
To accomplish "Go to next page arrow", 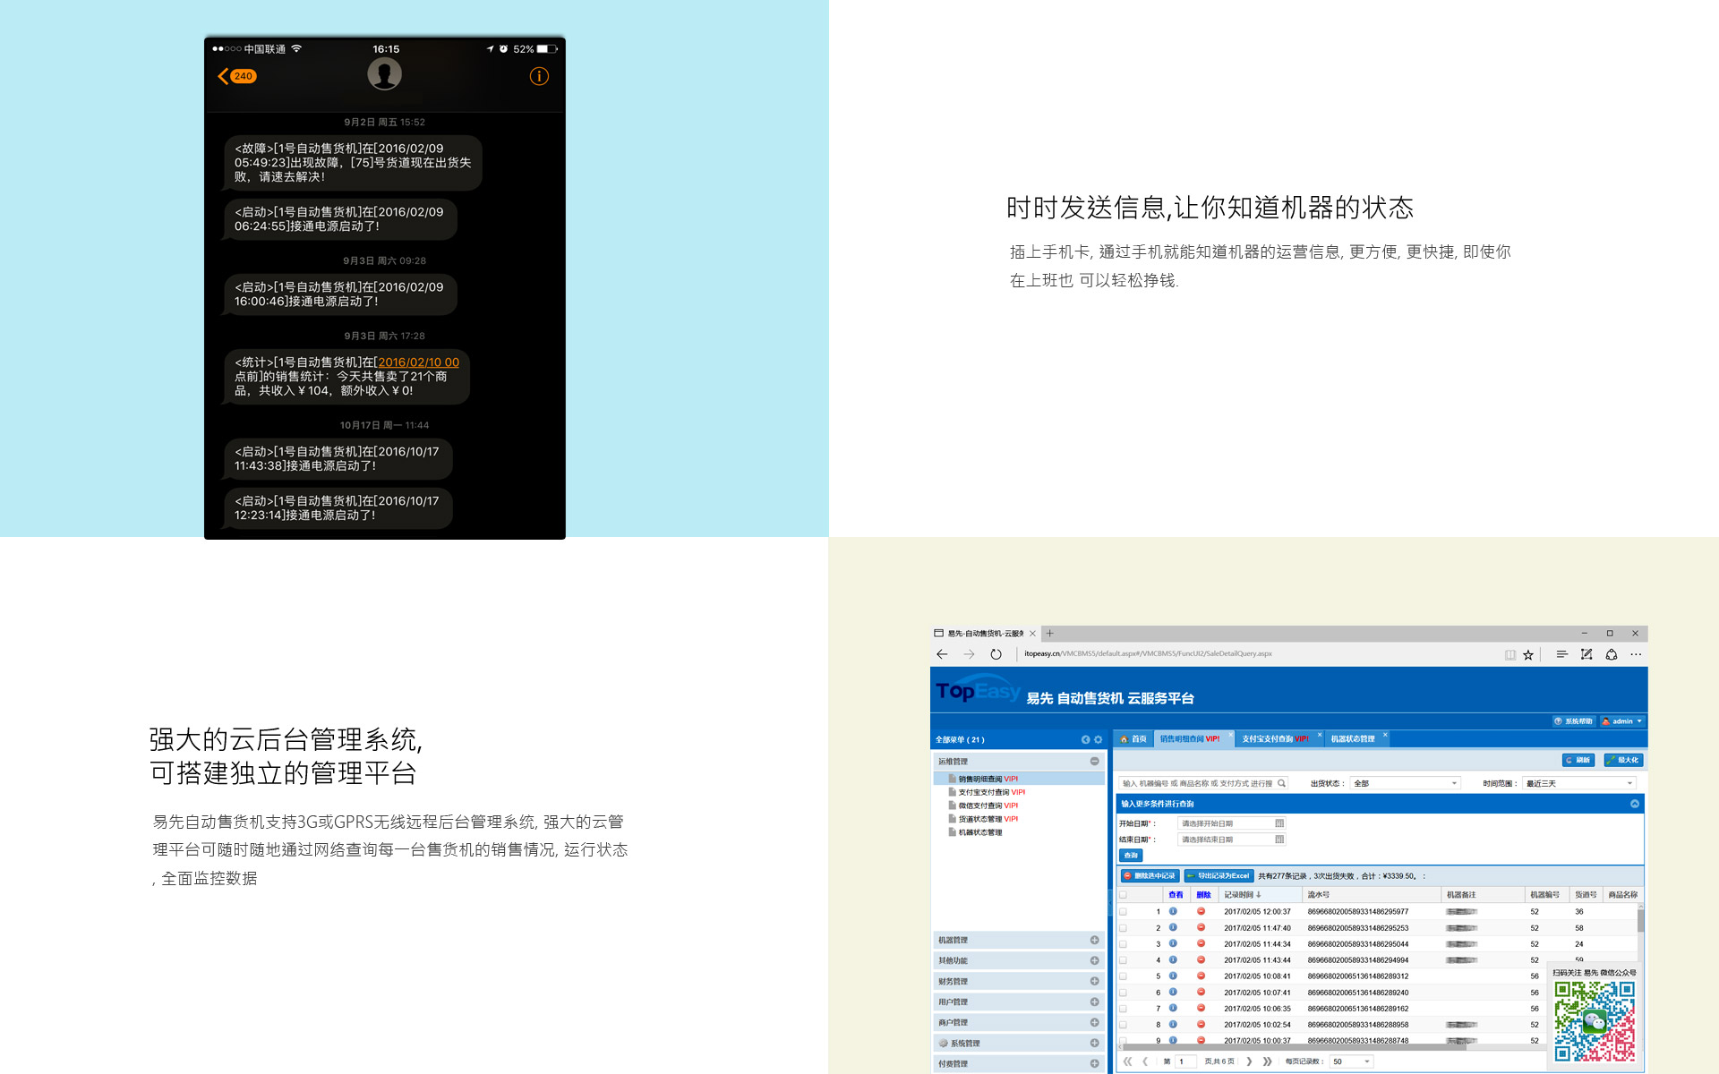I will point(1249,1061).
